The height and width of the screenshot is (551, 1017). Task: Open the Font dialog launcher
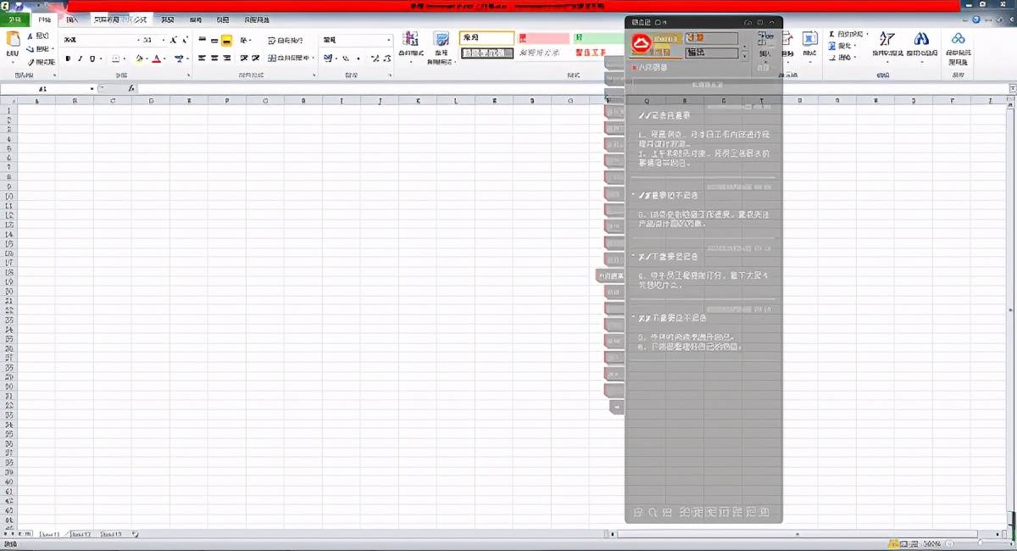[188, 75]
